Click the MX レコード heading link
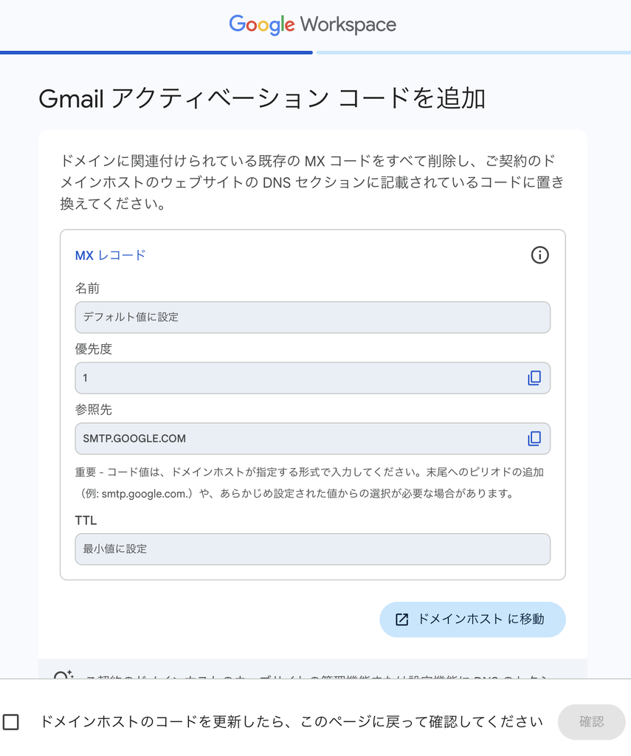Screen dimensions: 631x756 point(110,255)
